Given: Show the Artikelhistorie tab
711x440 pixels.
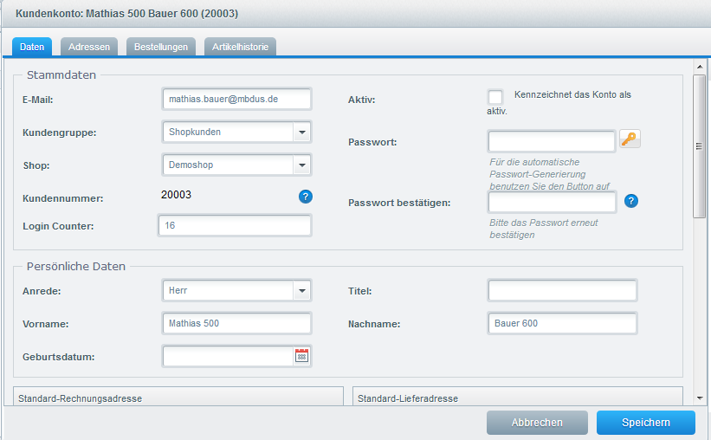Looking at the screenshot, I should (x=240, y=47).
